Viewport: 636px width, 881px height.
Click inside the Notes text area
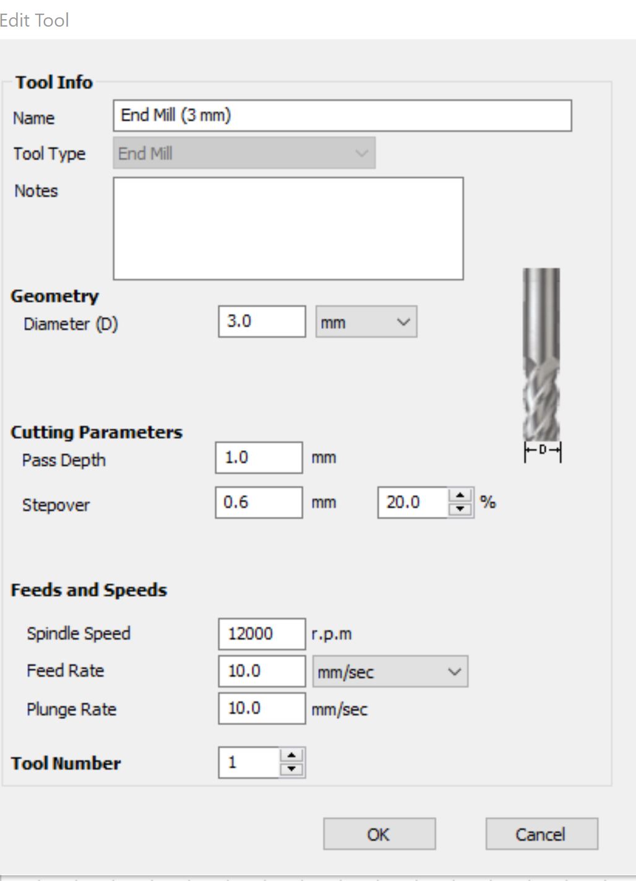click(x=288, y=228)
